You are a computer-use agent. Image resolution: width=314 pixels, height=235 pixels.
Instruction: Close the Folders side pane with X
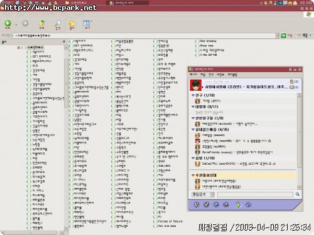click(64, 42)
